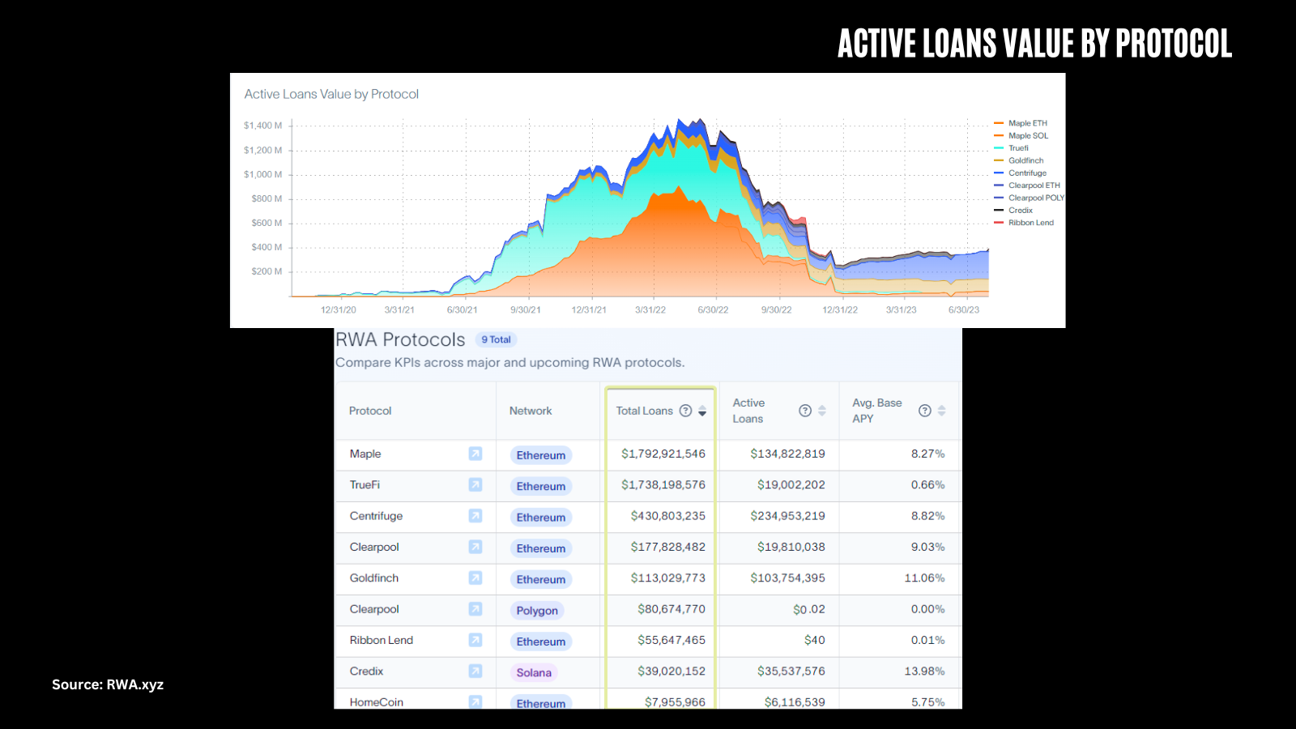The width and height of the screenshot is (1296, 729).
Task: Click the Active Loans column header text
Action: [748, 411]
